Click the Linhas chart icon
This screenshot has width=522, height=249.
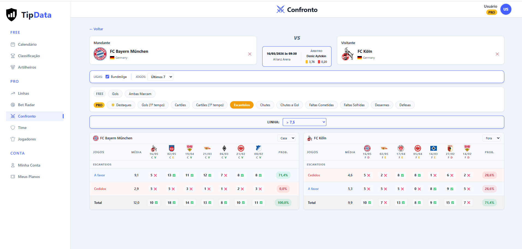pyautogui.click(x=13, y=93)
